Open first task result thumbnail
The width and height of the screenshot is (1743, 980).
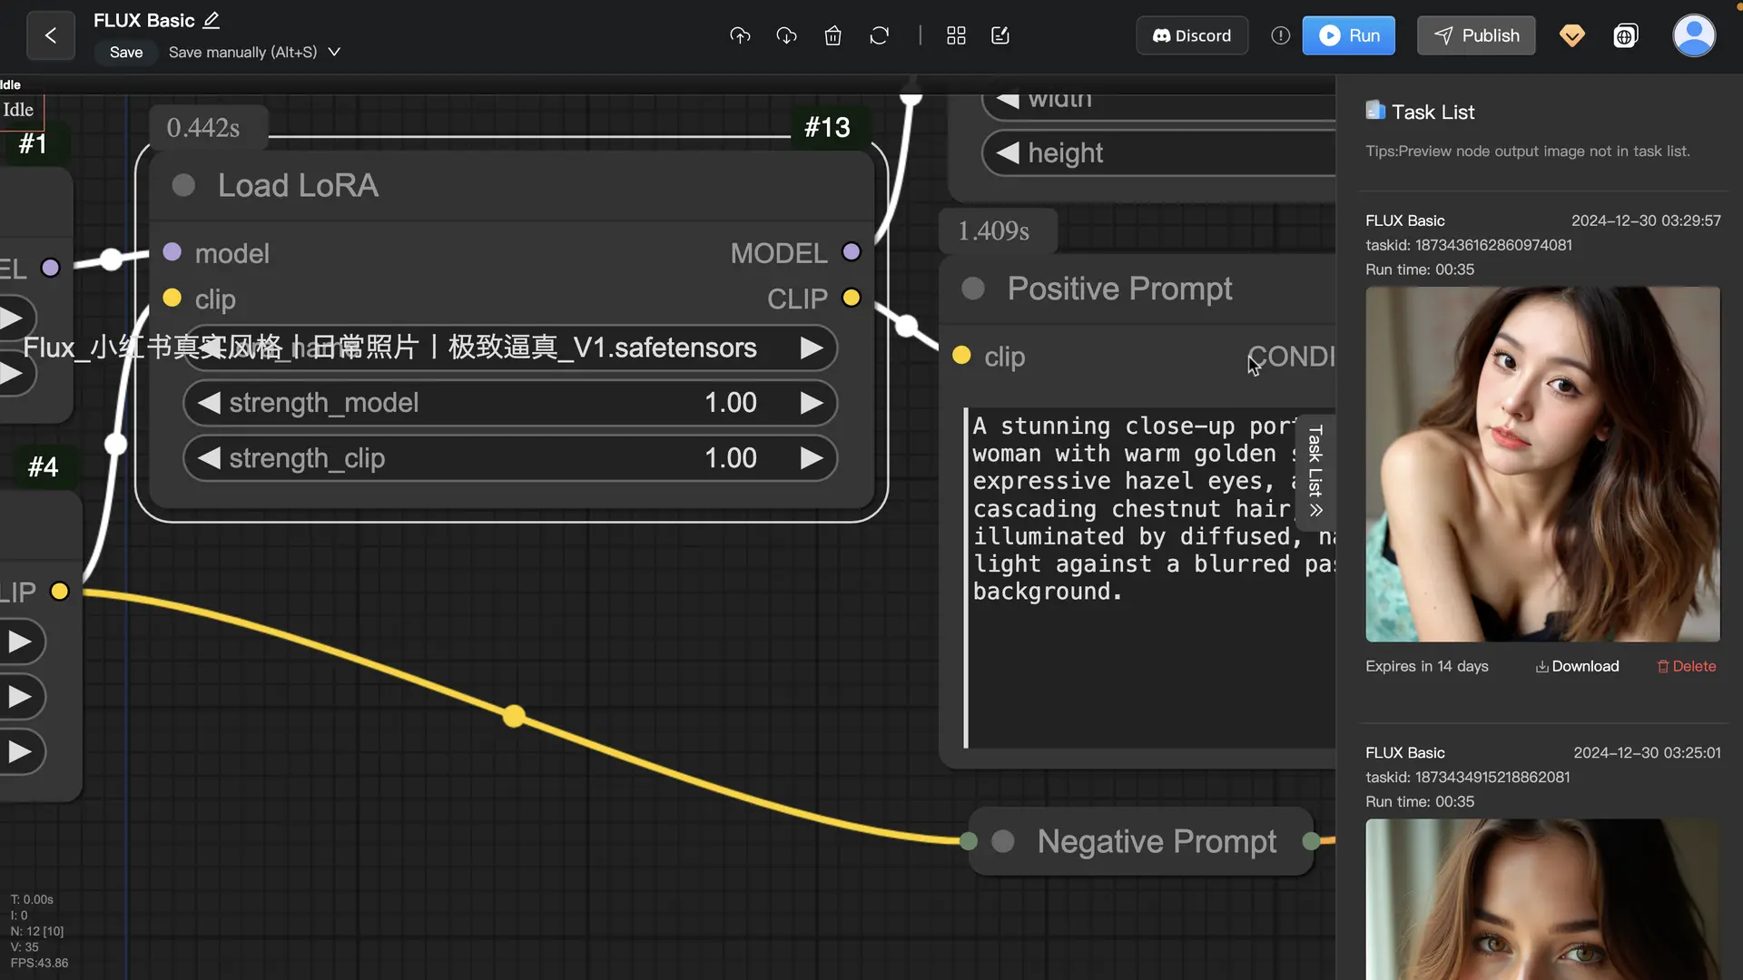click(x=1542, y=464)
